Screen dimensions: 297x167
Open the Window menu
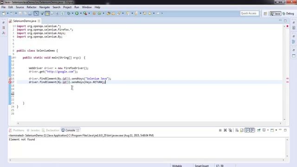pyautogui.click(x=87, y=7)
